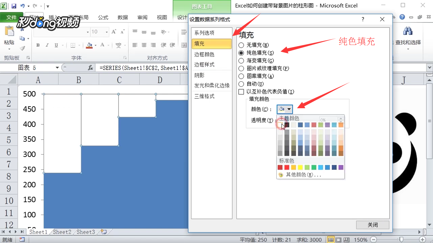
Task: Open the 审阅 Review tab
Action: pos(142,17)
